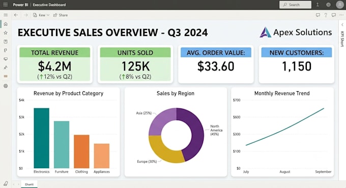Click the Electronics bar in revenue chart
Image resolution: width=346 pixels, height=188 pixels.
point(42,138)
